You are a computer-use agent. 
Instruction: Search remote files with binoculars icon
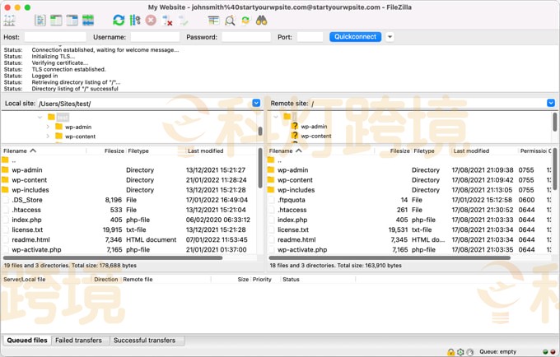click(x=261, y=21)
